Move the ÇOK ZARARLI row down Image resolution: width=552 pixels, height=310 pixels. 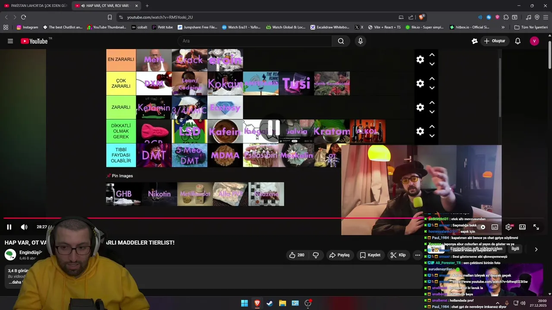432,88
